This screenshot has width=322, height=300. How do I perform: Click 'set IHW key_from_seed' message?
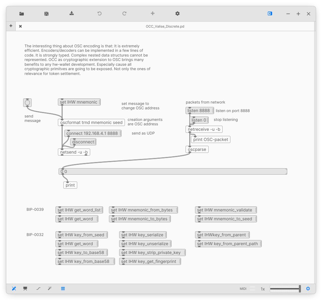(x=82, y=235)
